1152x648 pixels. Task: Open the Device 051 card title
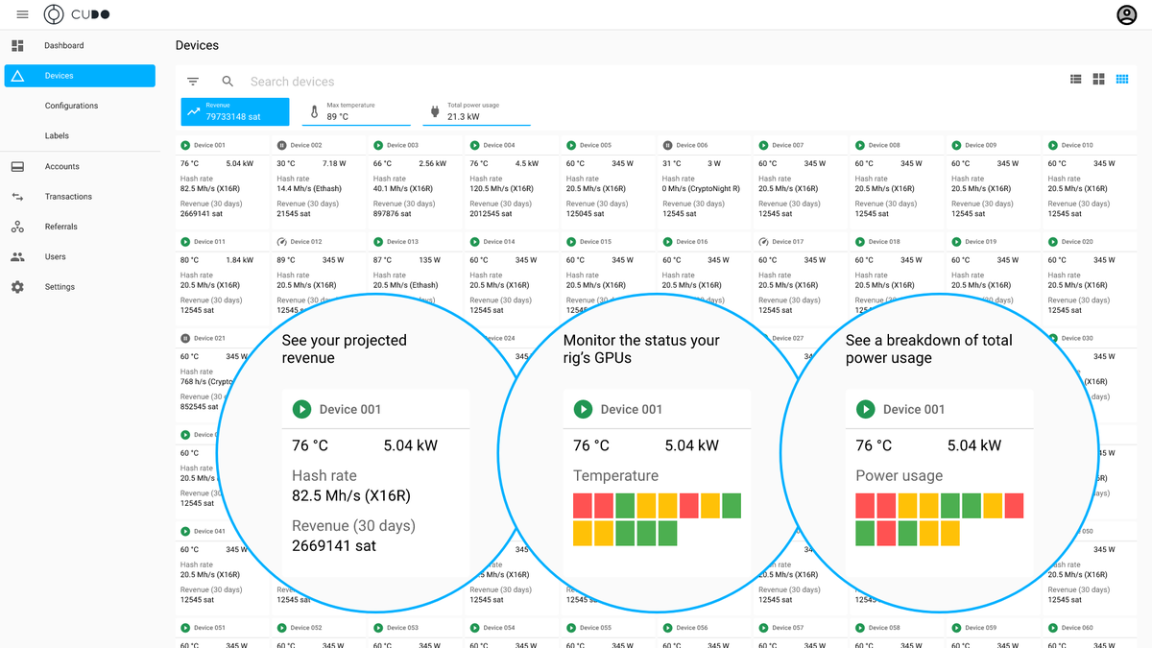click(209, 628)
